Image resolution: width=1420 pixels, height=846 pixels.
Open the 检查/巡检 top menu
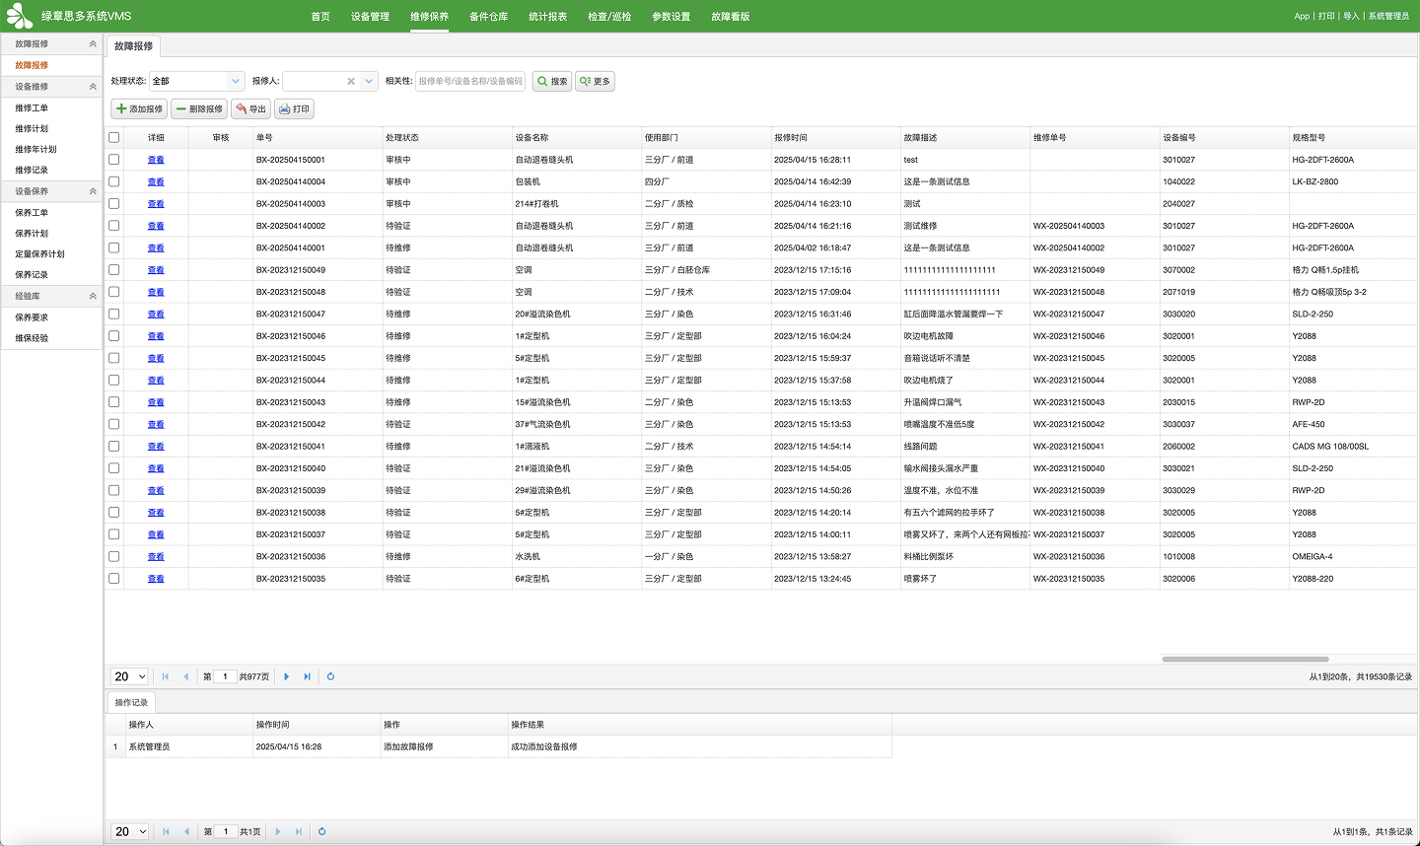(x=609, y=17)
